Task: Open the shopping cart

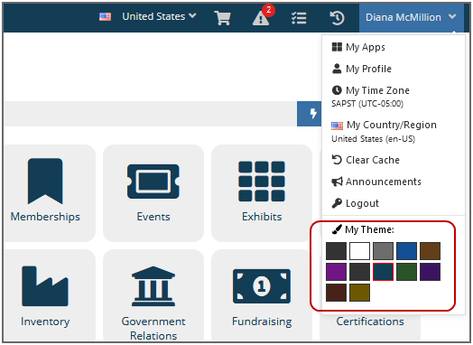Action: 222,18
